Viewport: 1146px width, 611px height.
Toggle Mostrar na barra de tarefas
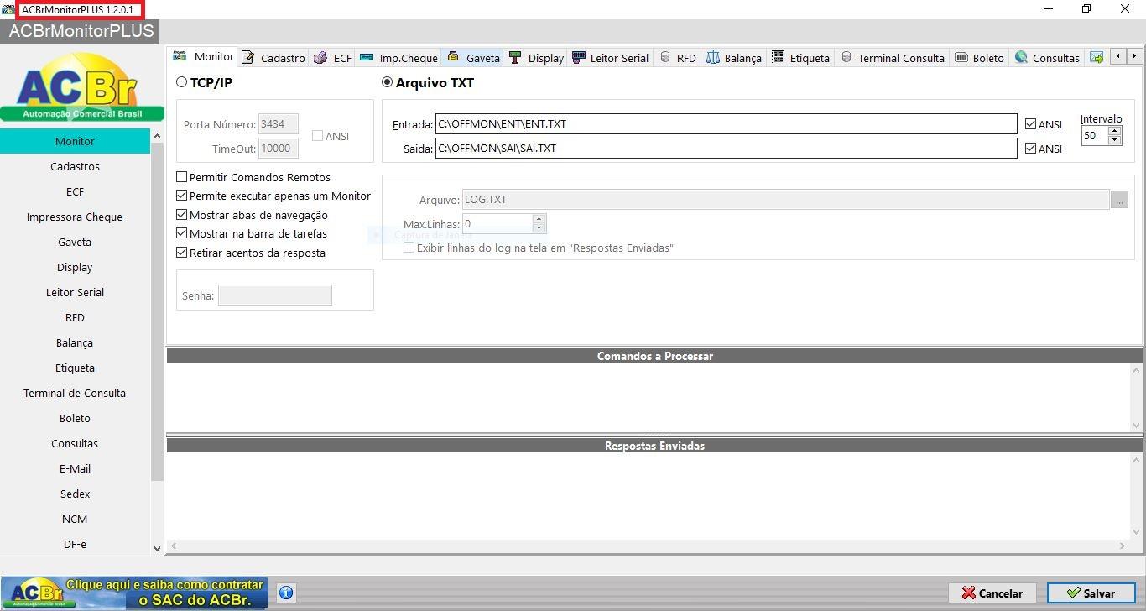182,233
